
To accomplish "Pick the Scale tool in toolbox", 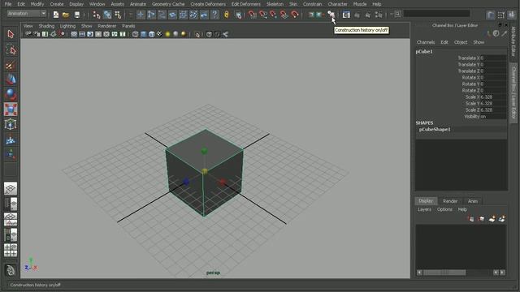I will point(11,109).
